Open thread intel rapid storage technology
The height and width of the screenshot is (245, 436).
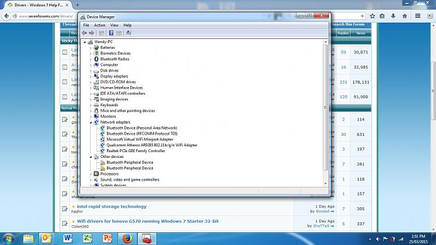pos(112,206)
